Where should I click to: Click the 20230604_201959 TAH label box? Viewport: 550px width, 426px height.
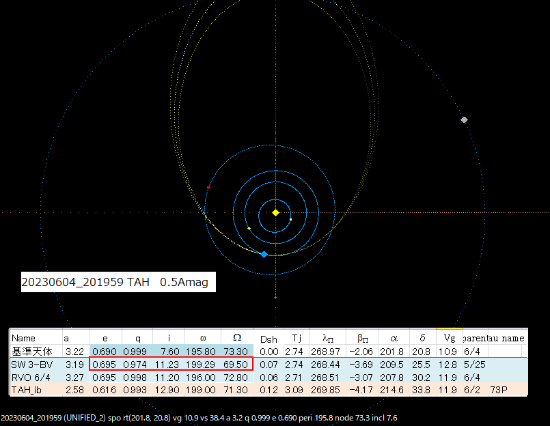click(118, 282)
